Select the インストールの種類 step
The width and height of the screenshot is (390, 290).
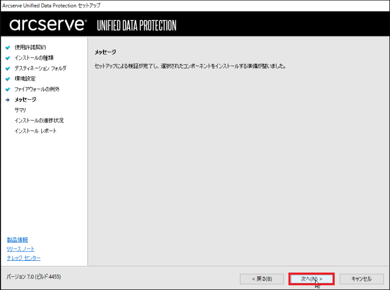pyautogui.click(x=34, y=58)
